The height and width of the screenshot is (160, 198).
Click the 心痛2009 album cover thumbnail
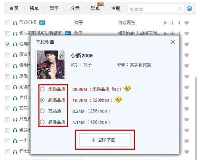coord(50,65)
